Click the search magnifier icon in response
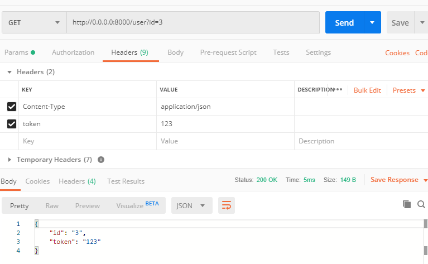The image size is (428, 264). [422, 204]
